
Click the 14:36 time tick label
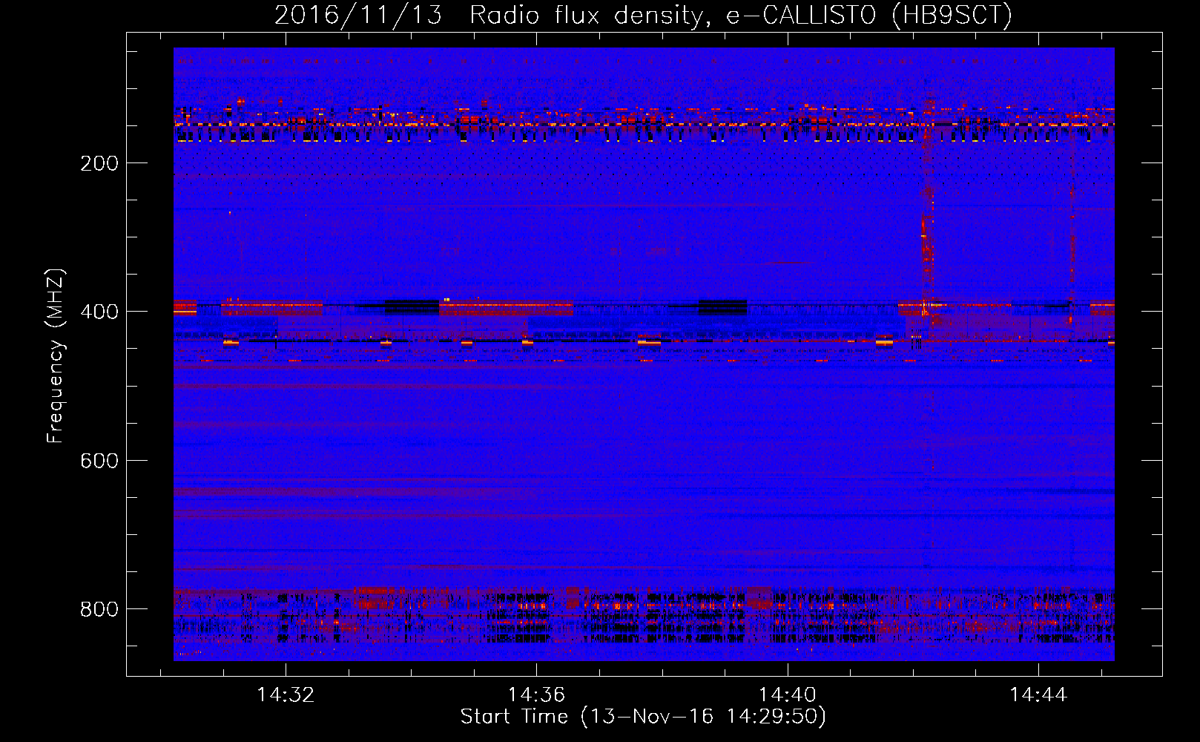pyautogui.click(x=536, y=695)
